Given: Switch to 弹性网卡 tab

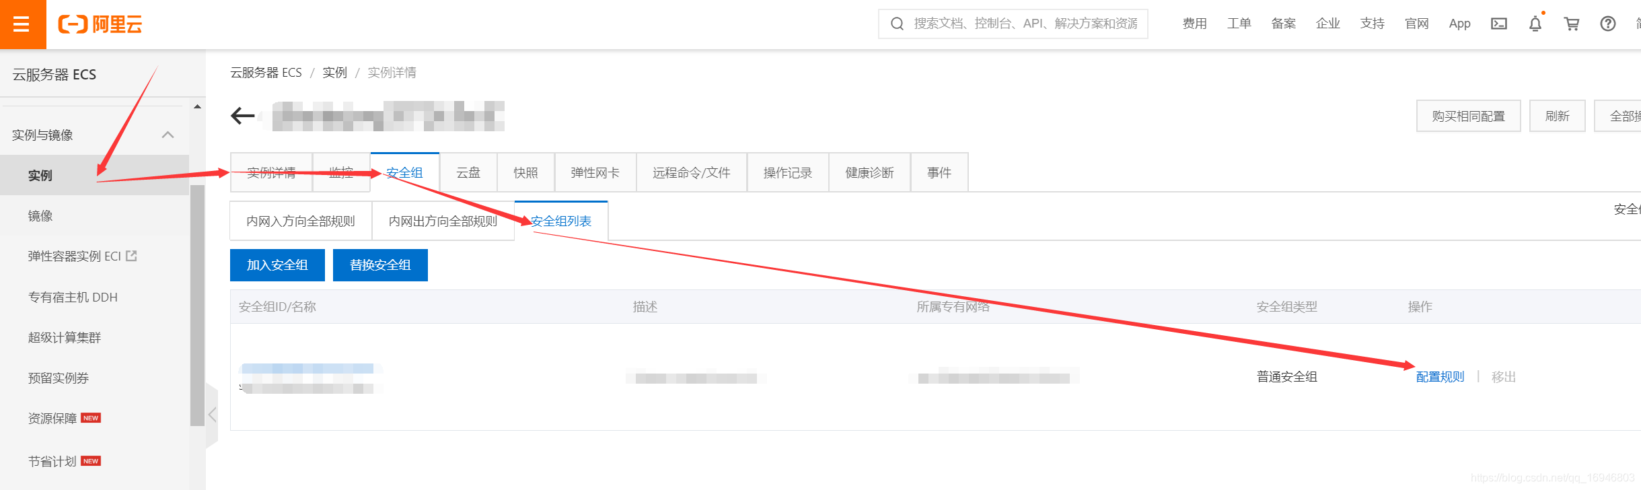Looking at the screenshot, I should click(x=595, y=172).
